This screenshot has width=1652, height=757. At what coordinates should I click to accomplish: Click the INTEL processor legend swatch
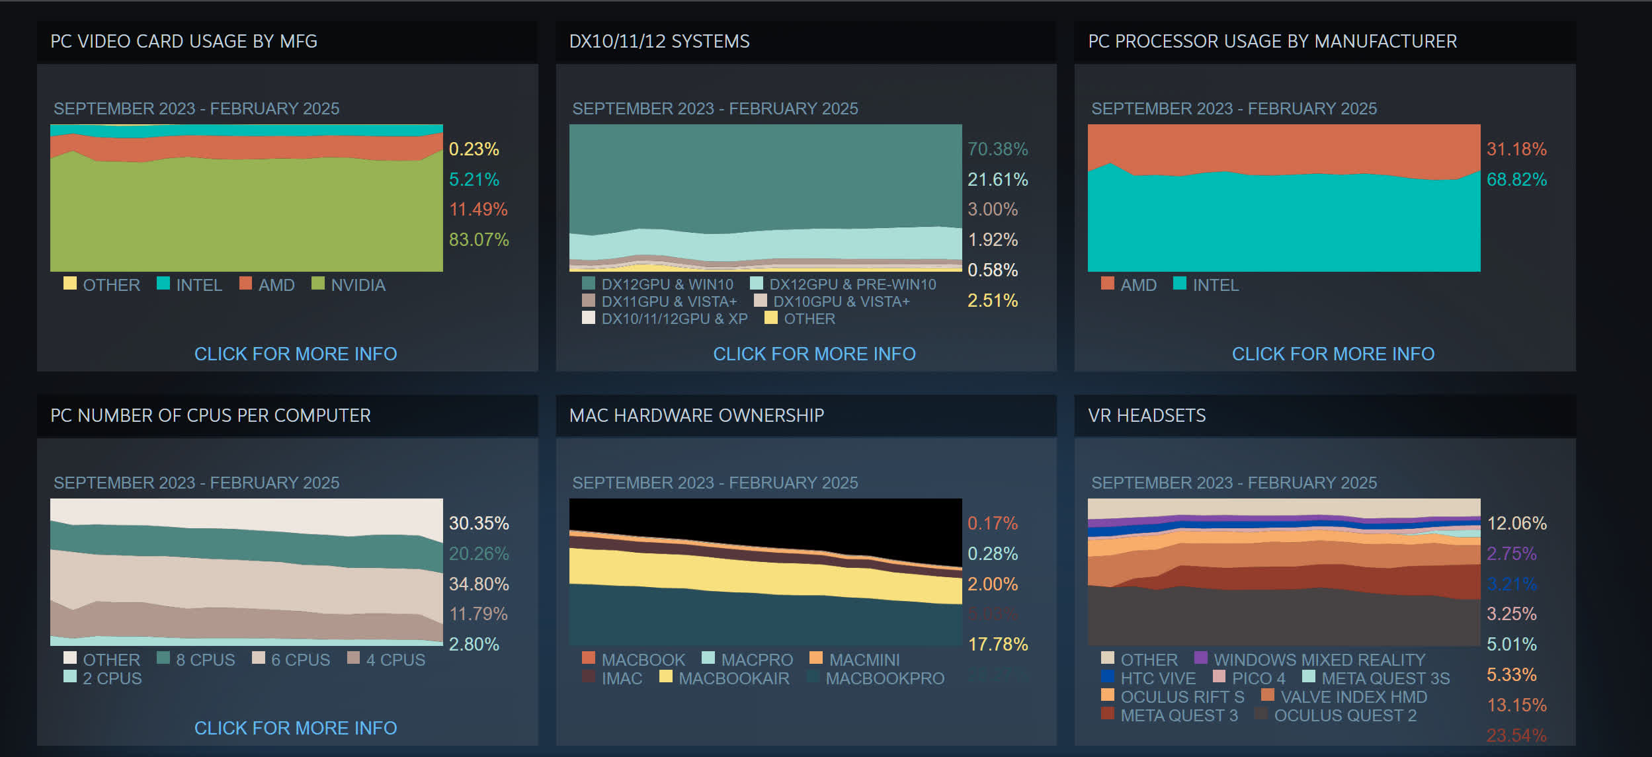click(x=1179, y=284)
